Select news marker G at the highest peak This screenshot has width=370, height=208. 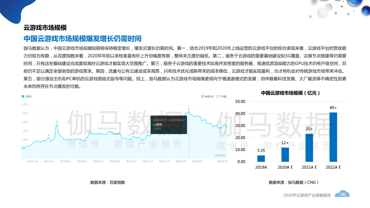[188, 109]
